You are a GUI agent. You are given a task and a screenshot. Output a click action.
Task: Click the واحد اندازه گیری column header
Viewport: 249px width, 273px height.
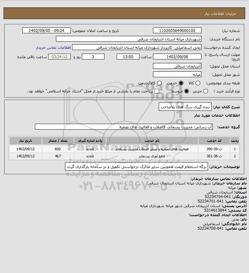coord(90,141)
